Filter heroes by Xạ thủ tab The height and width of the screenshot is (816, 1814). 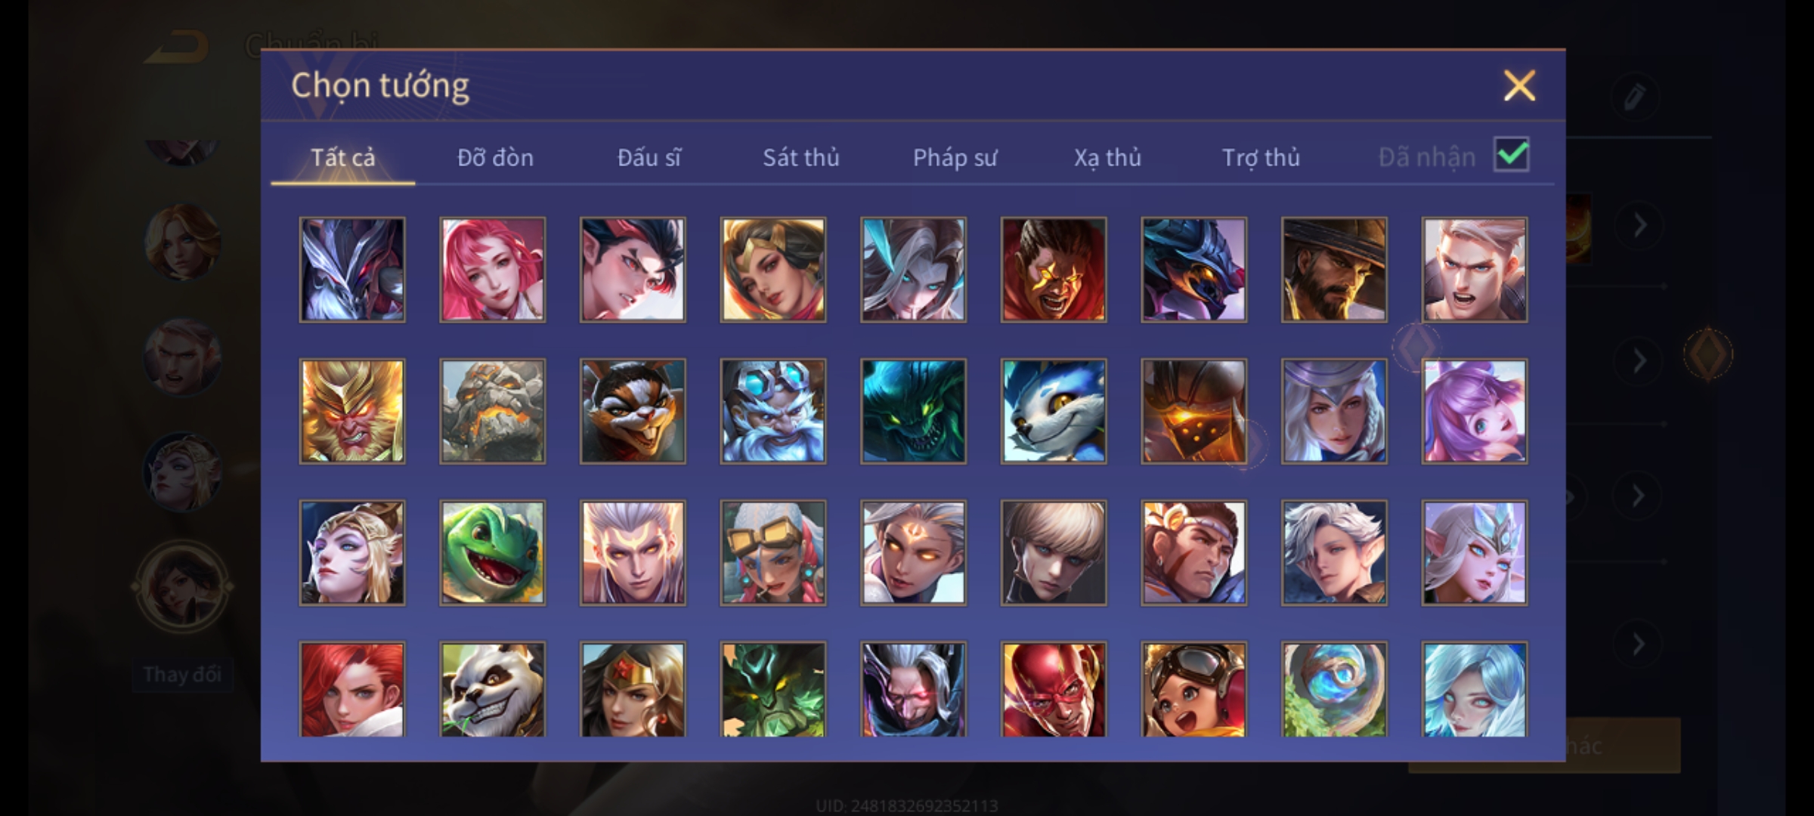1108,157
